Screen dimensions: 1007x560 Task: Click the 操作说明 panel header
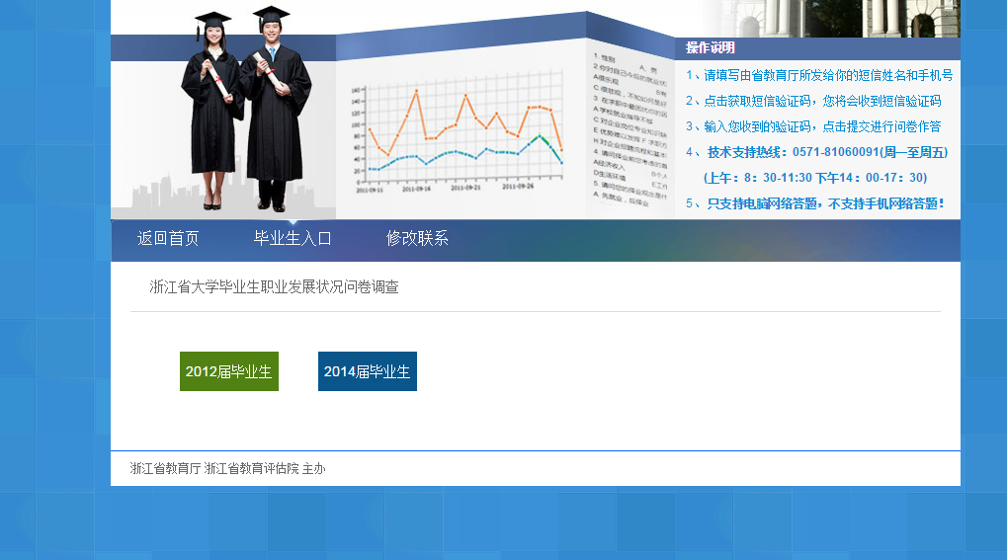(711, 47)
